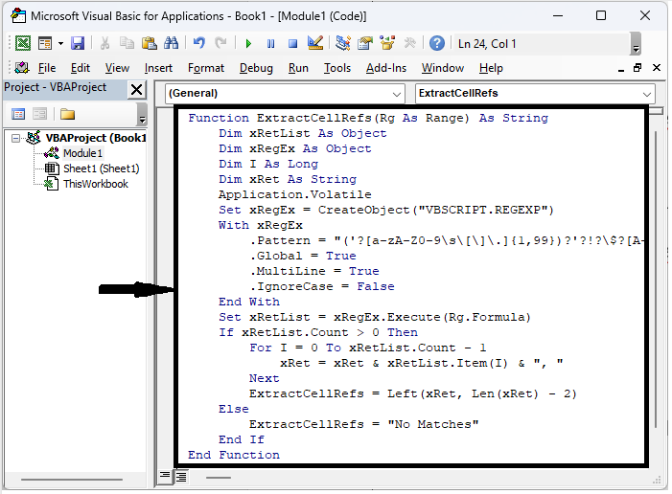This screenshot has width=672, height=494.
Task: Run the macro with the green play icon
Action: [248, 43]
